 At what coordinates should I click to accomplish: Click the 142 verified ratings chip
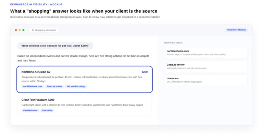coord(76,86)
